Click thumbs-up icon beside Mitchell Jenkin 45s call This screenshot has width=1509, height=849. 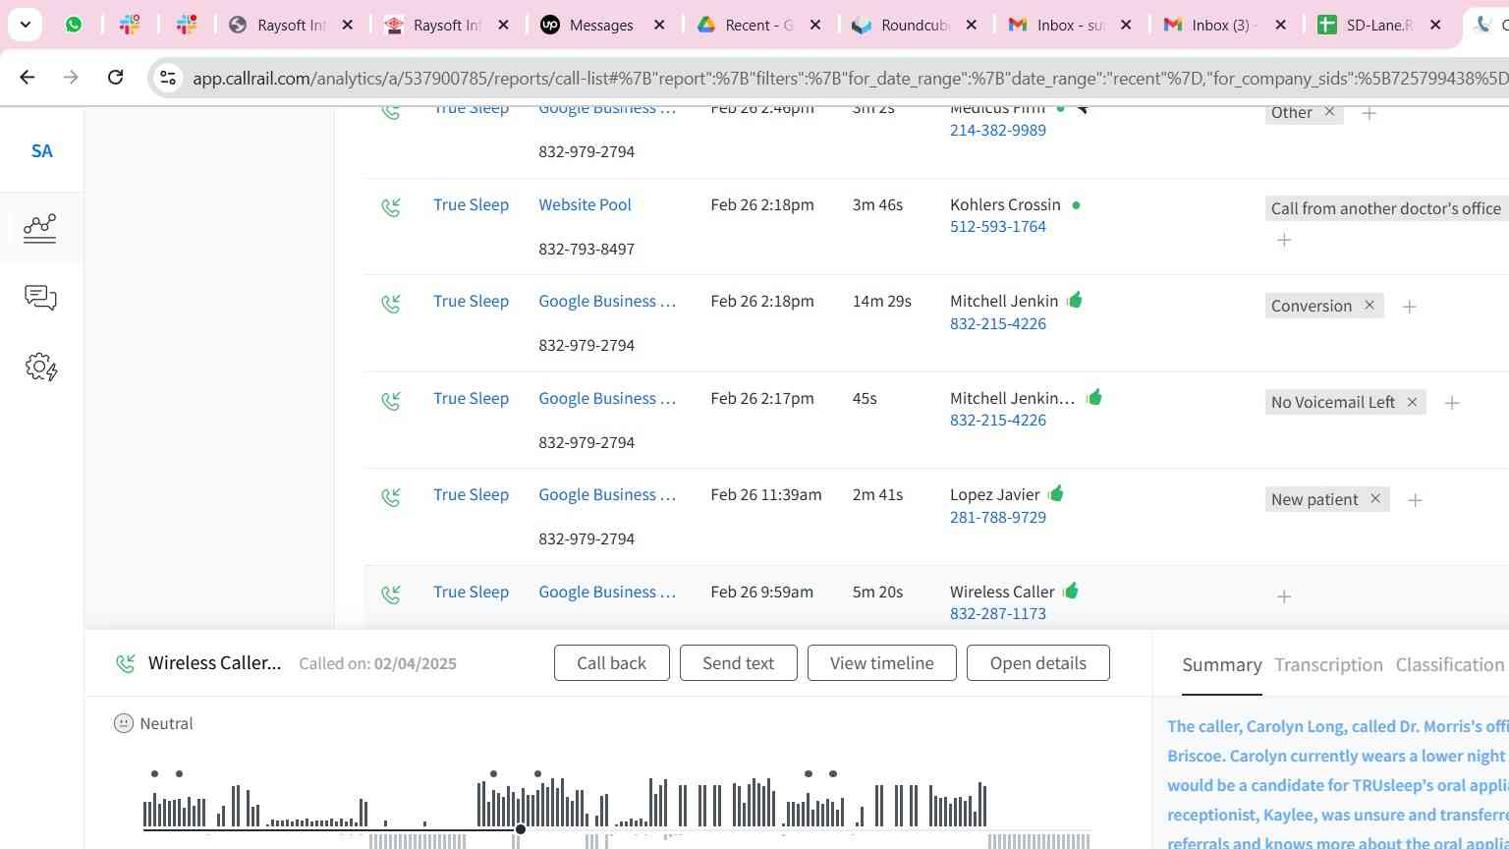tap(1094, 397)
